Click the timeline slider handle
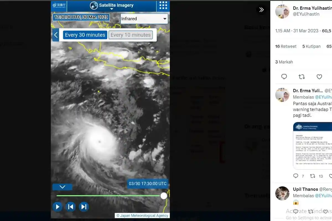The image size is (332, 221). tap(164, 196)
